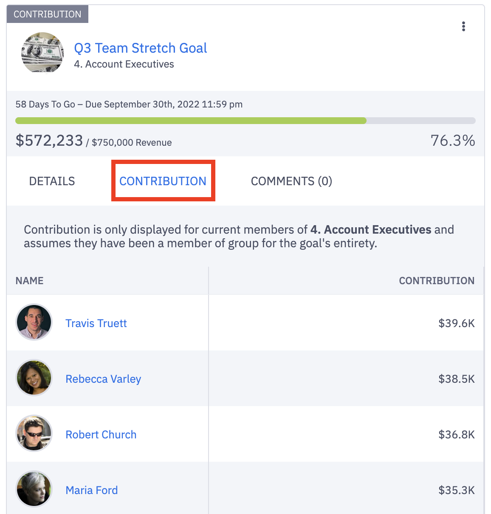Screen dimensions: 491x514
Task: Select the Contribution tab
Action: (163, 181)
